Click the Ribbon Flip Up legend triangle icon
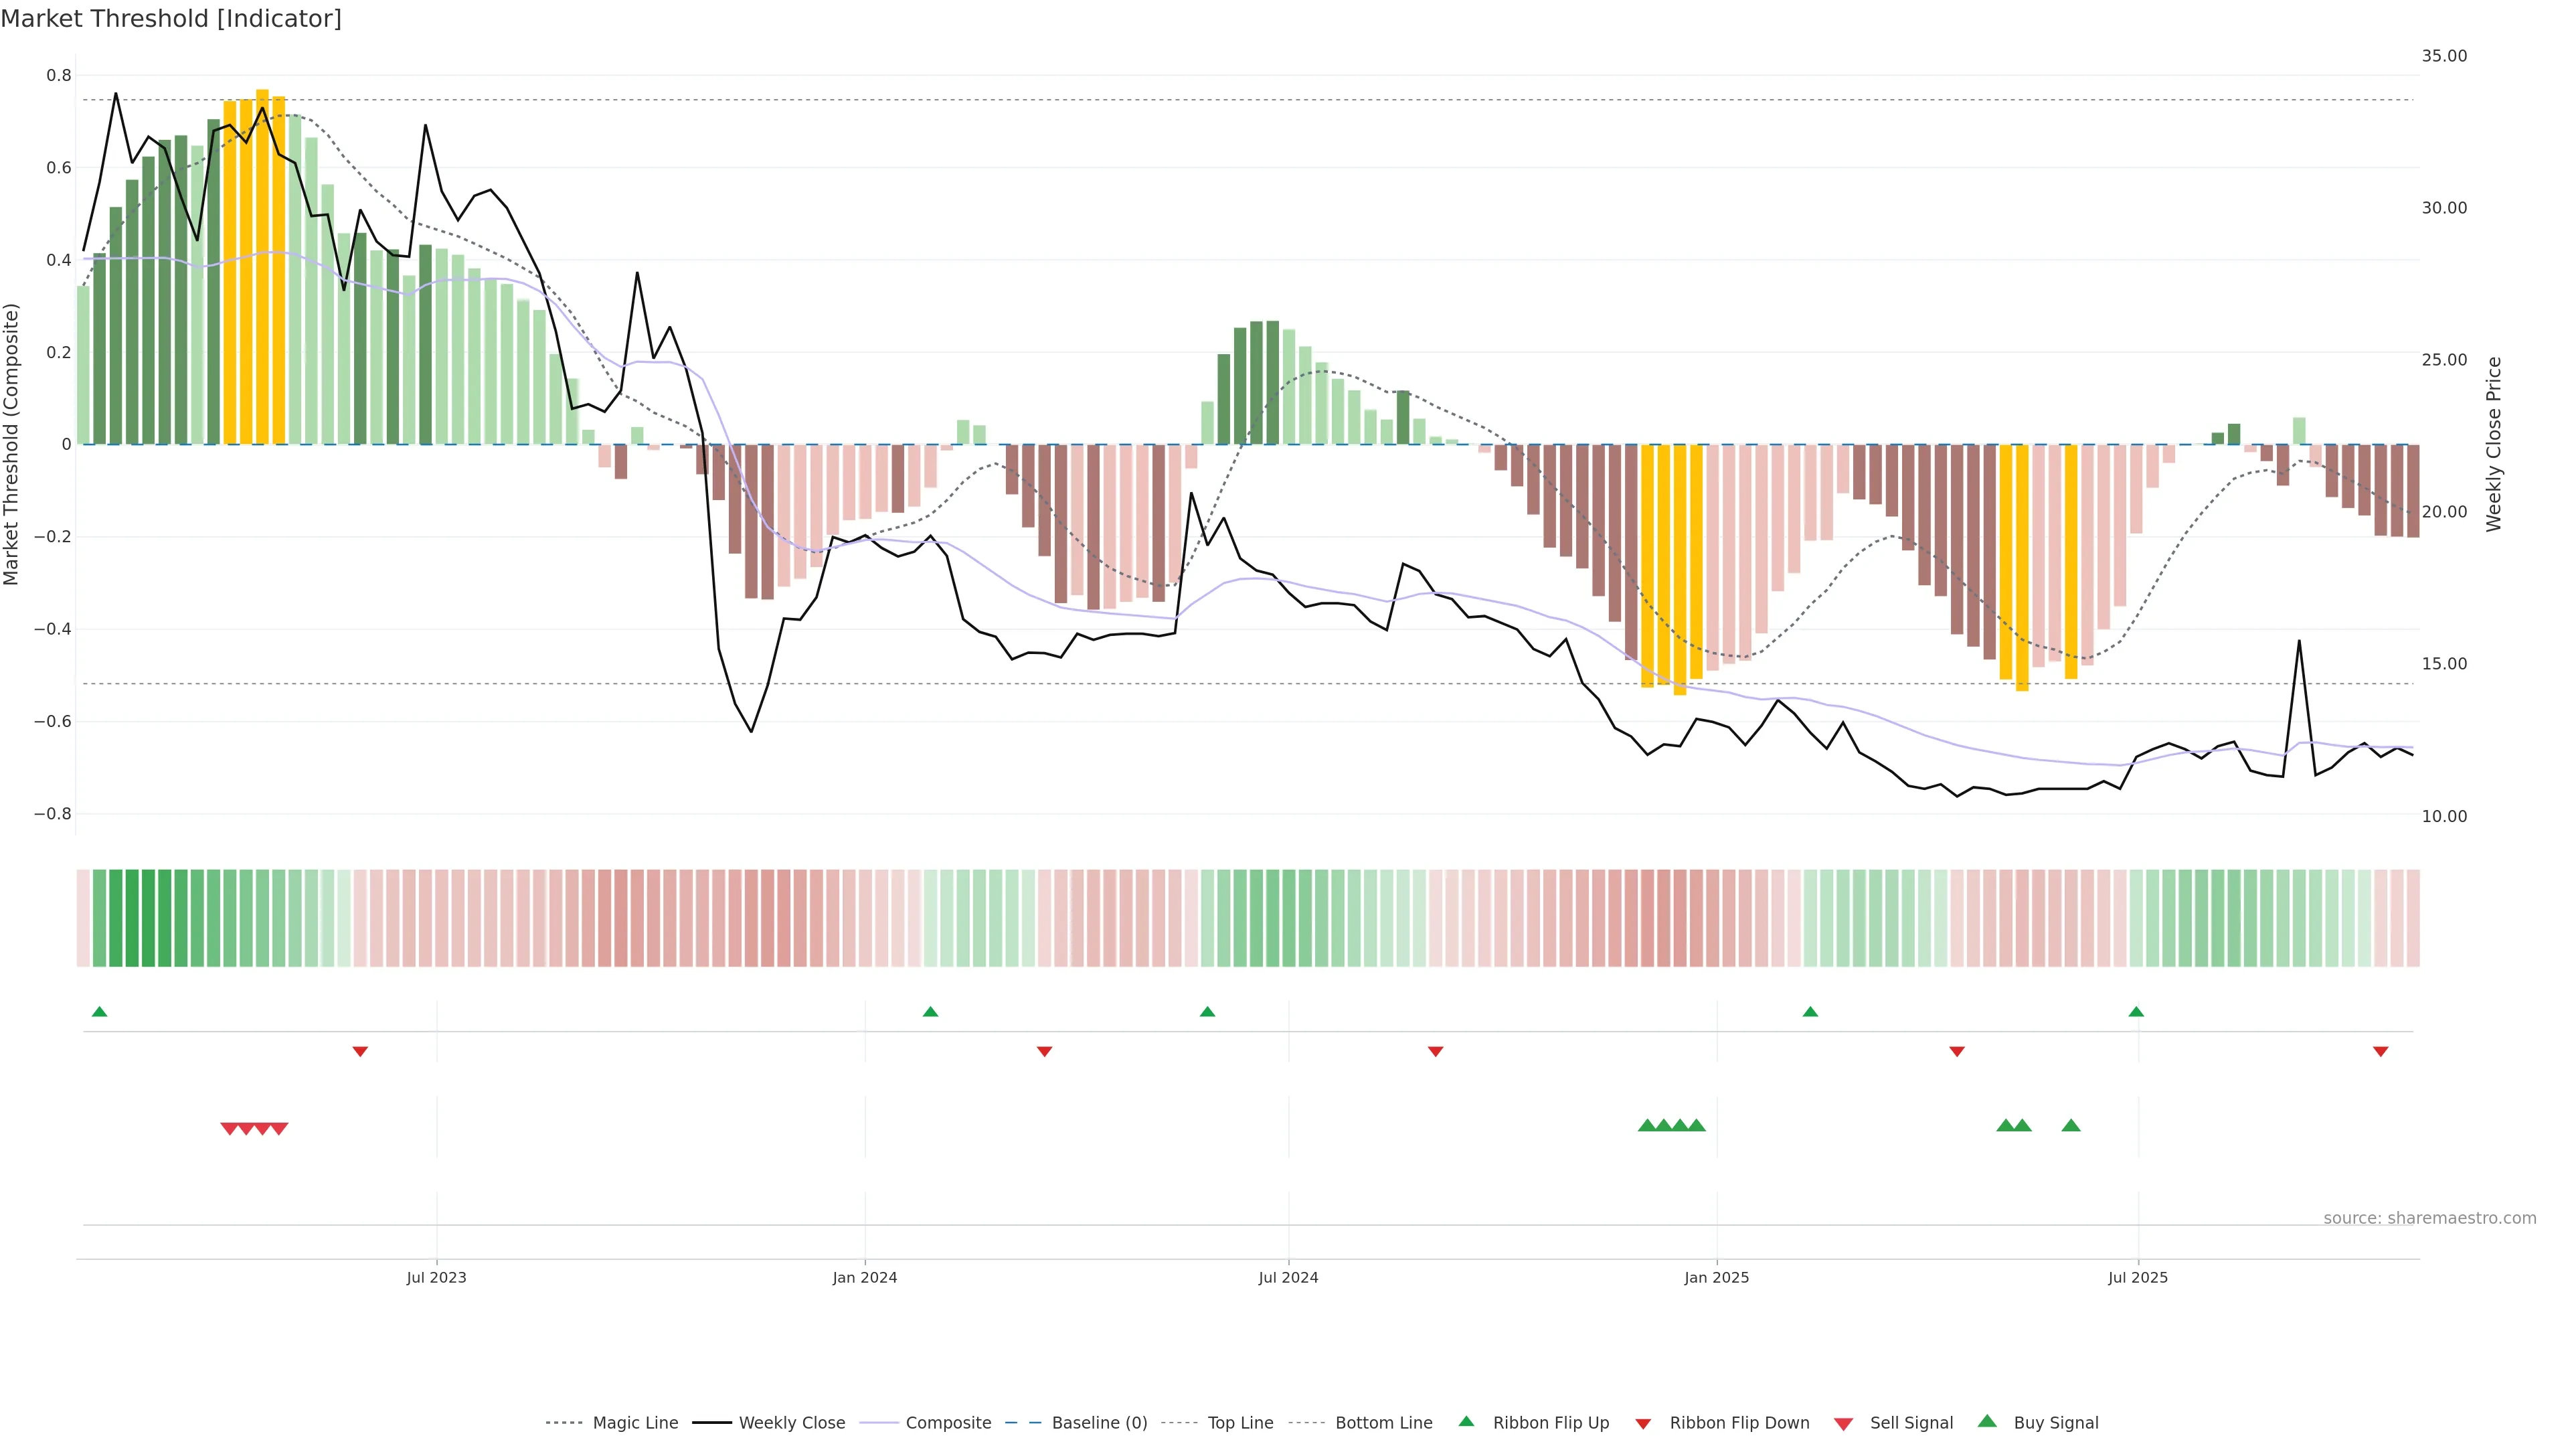 (1466, 1421)
